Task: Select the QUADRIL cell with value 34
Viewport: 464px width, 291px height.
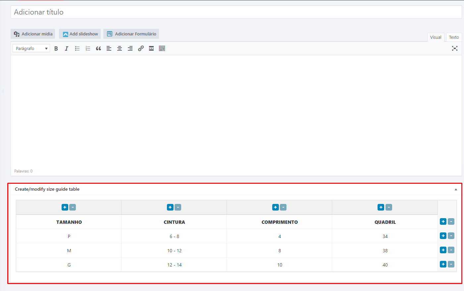Action: tap(385, 236)
